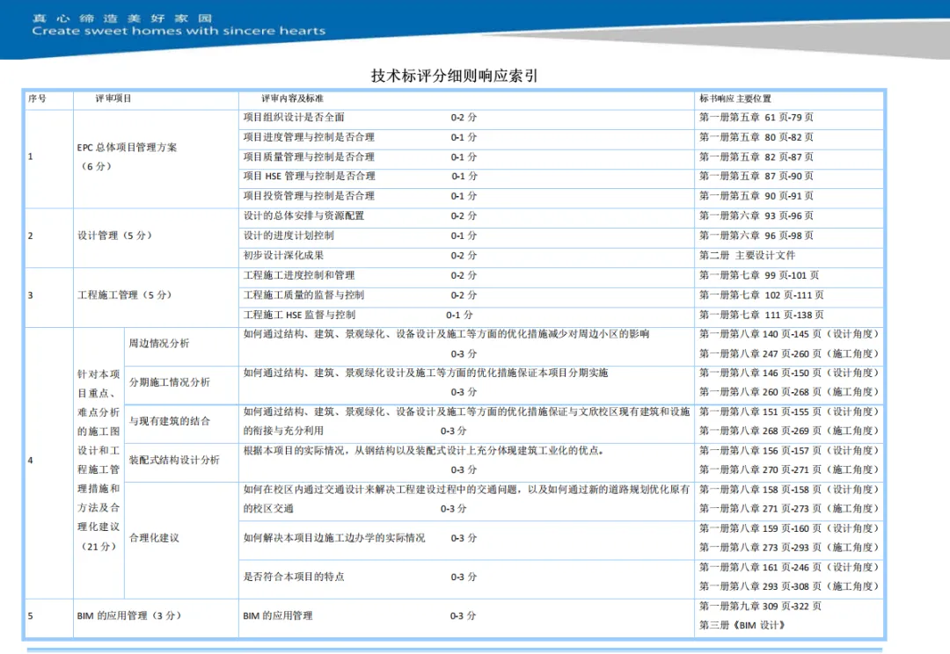Click banner slogan 真心缔造美好家园
The height and width of the screenshot is (654, 950).
[122, 18]
